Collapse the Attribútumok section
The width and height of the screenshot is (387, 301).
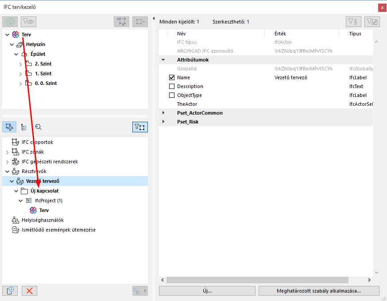[x=163, y=60]
